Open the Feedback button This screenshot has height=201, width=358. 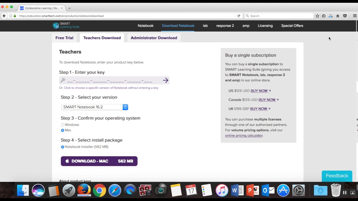click(337, 176)
